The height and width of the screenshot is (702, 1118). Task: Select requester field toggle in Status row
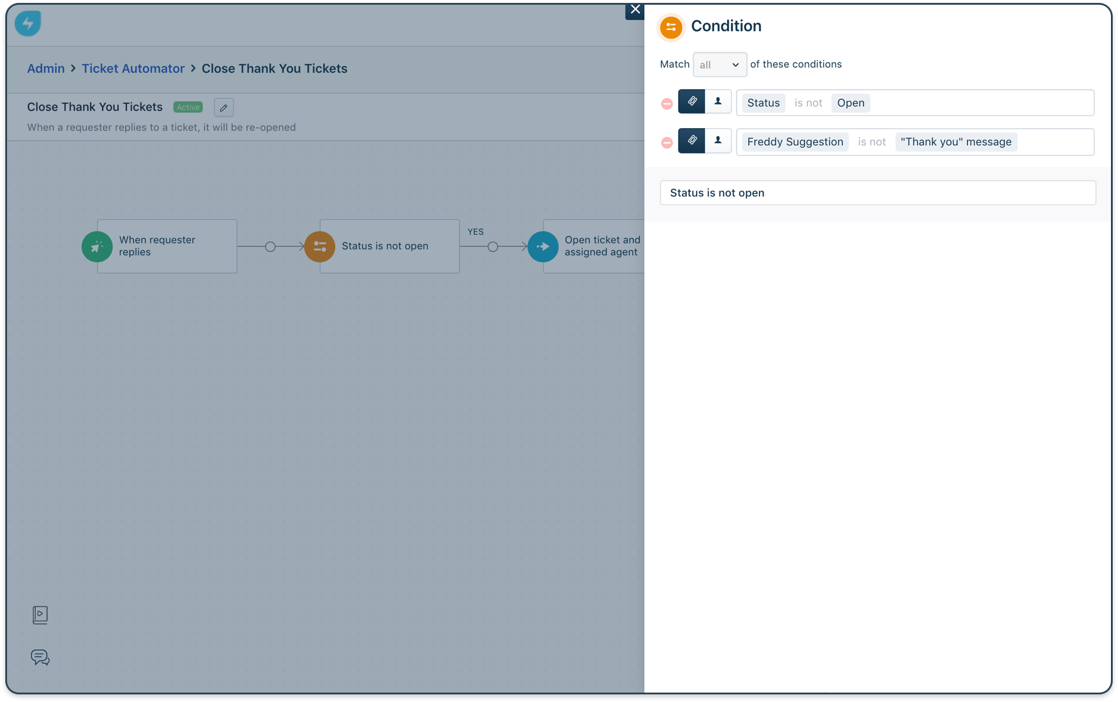[718, 102]
